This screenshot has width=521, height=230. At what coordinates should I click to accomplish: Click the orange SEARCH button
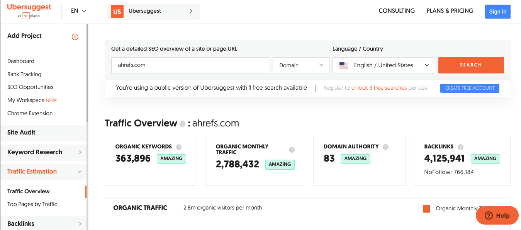click(471, 65)
